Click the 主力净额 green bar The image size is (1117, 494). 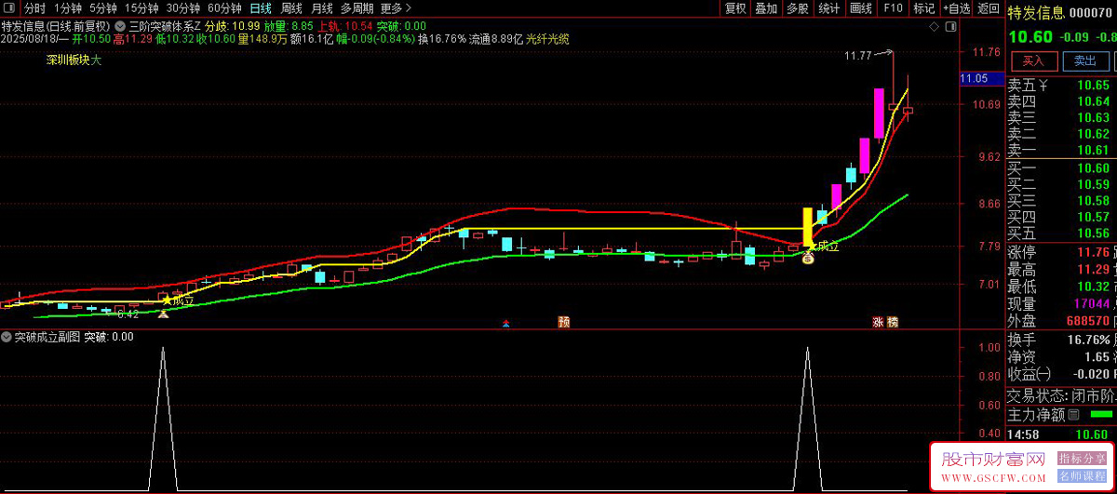pyautogui.click(x=1100, y=414)
